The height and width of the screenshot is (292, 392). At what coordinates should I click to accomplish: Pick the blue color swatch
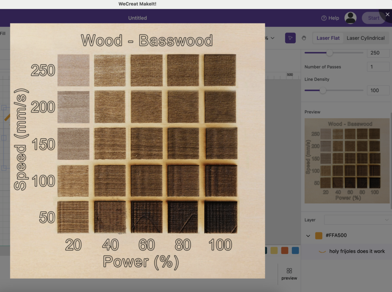(295, 250)
